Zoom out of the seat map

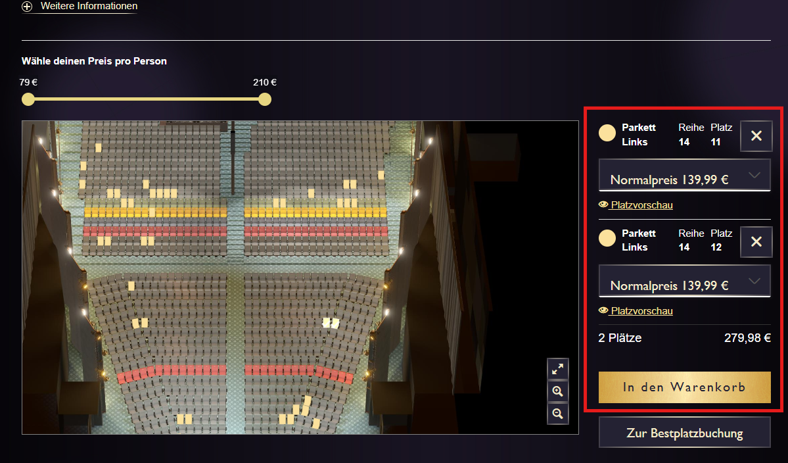pyautogui.click(x=558, y=414)
